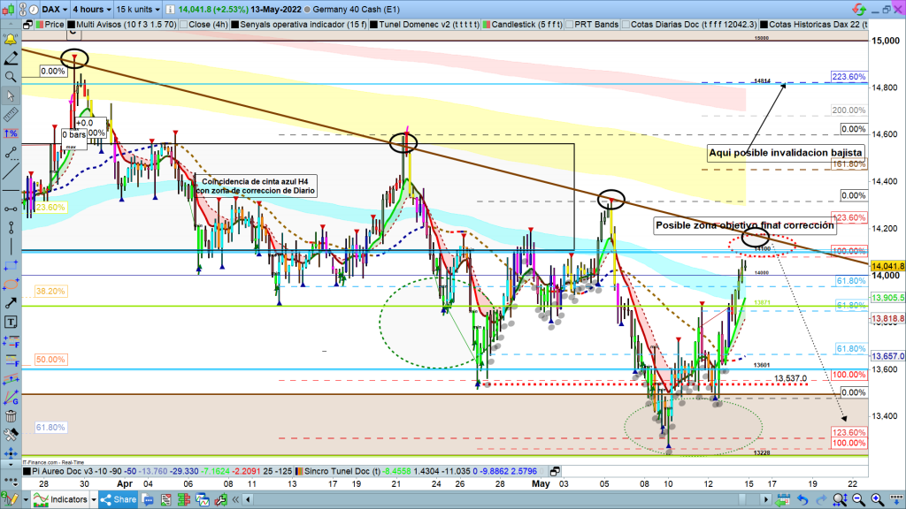906x509 pixels.
Task: Click the Share button
Action: point(118,500)
